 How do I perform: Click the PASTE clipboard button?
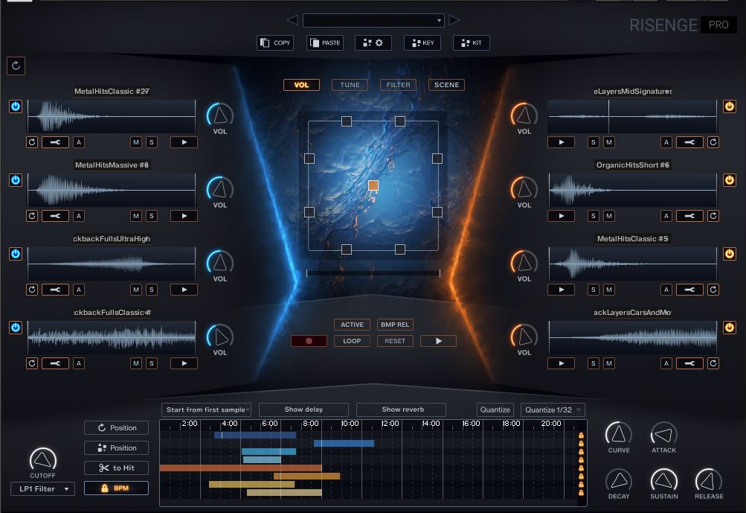(x=325, y=43)
